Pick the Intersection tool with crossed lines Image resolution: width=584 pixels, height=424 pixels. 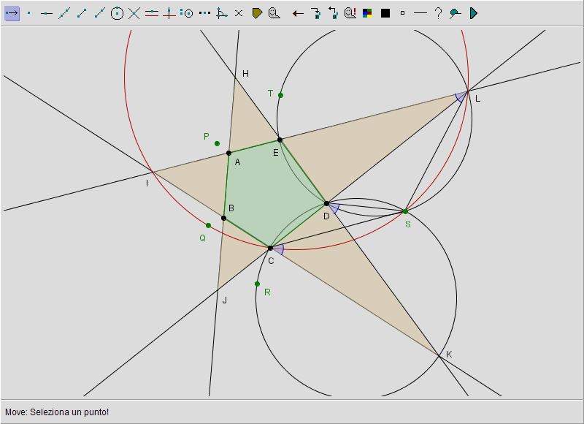click(134, 13)
